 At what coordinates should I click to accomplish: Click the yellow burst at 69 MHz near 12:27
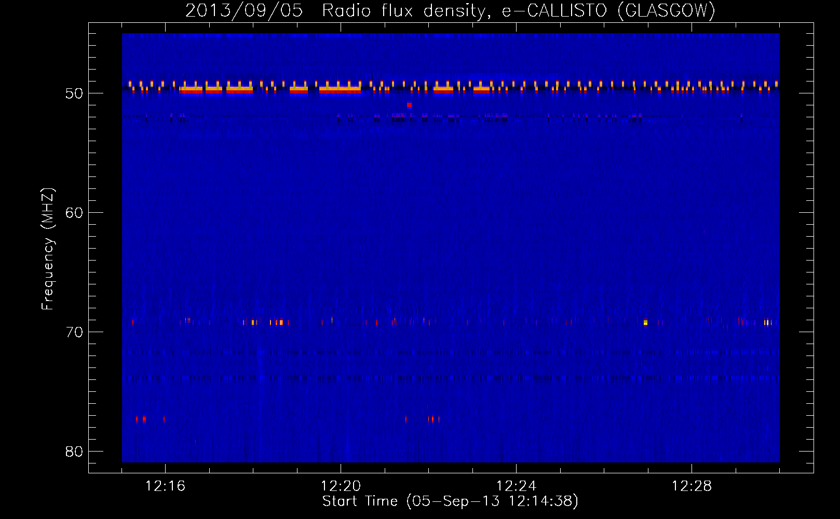point(645,322)
